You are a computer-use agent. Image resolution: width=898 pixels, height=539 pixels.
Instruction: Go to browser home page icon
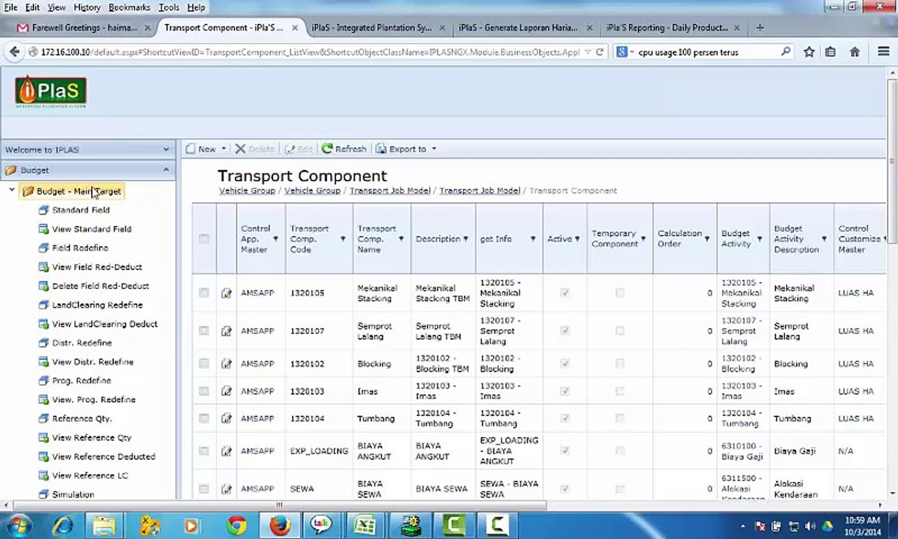tap(855, 52)
